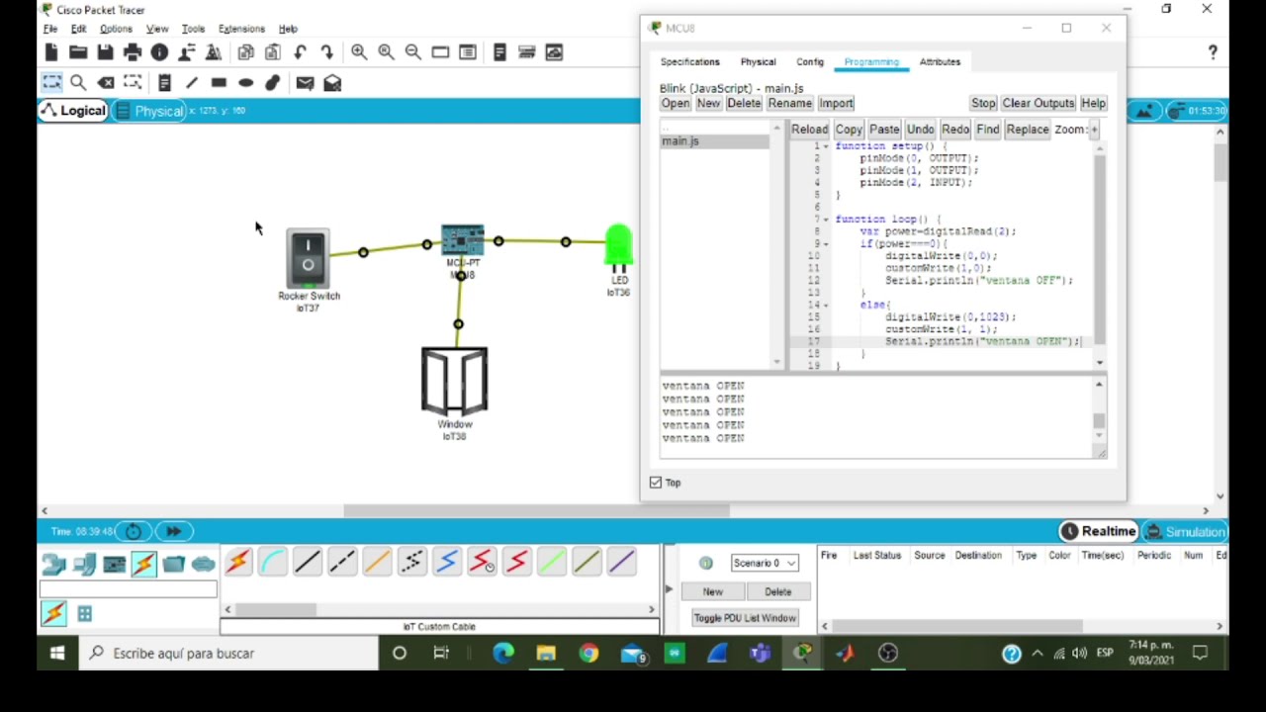Choose the Place Note tool
This screenshot has width=1266, height=712.
(x=164, y=83)
